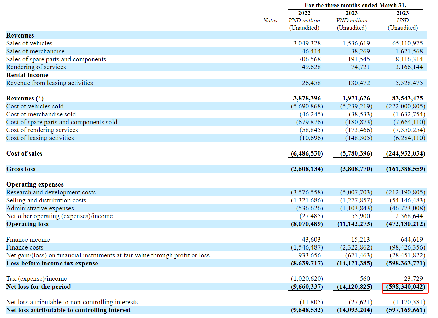The image size is (438, 318).
Task: Click the 2022 sales of vehicles value 3,049,328
Action: tap(307, 43)
